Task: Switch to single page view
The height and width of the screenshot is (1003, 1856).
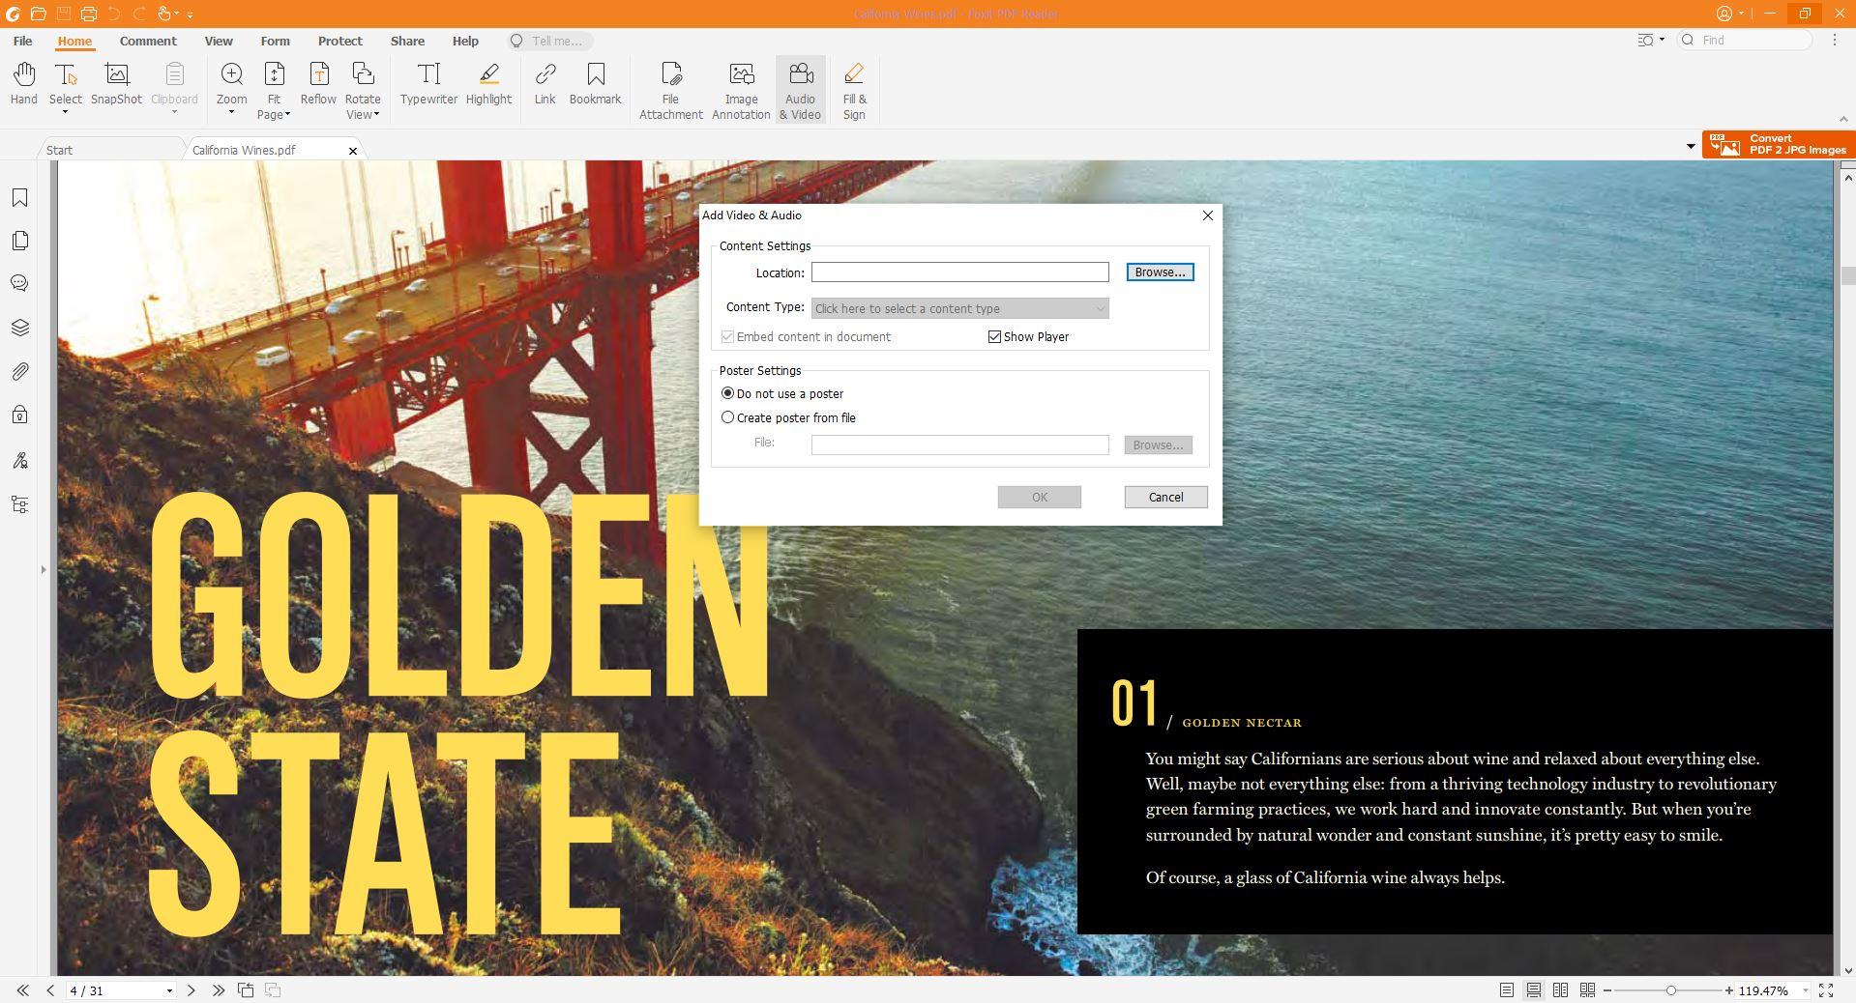Action: pos(1507,990)
